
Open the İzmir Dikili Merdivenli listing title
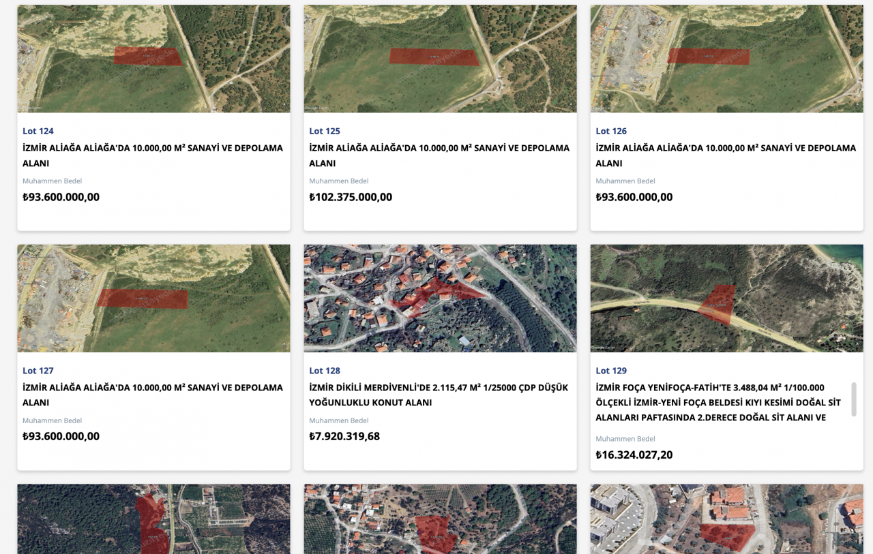pos(438,395)
